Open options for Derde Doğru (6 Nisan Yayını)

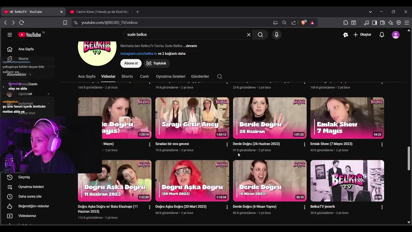coord(304,207)
